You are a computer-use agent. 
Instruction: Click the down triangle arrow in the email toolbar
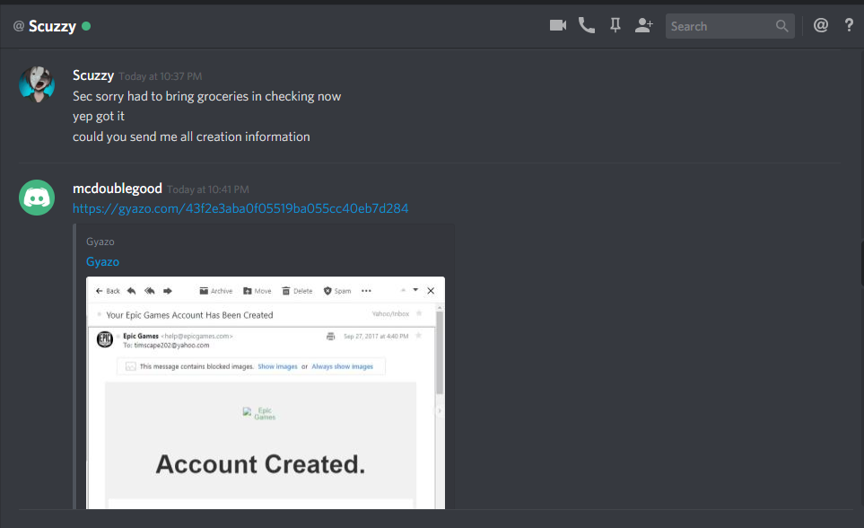(x=415, y=290)
